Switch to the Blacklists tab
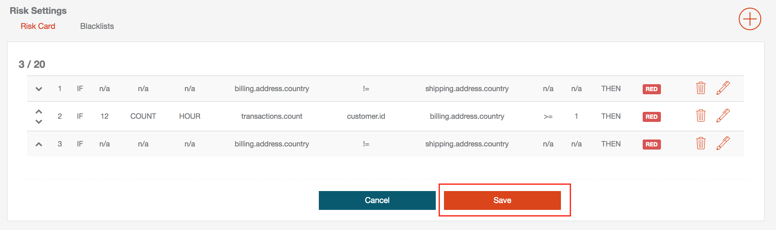The width and height of the screenshot is (776, 230). click(97, 26)
